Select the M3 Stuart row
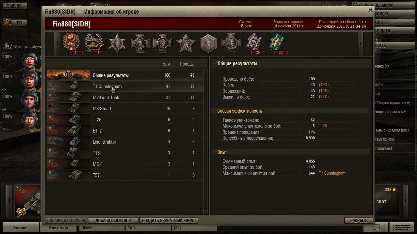Screen dimensions: 417x234 [x=125, y=108]
